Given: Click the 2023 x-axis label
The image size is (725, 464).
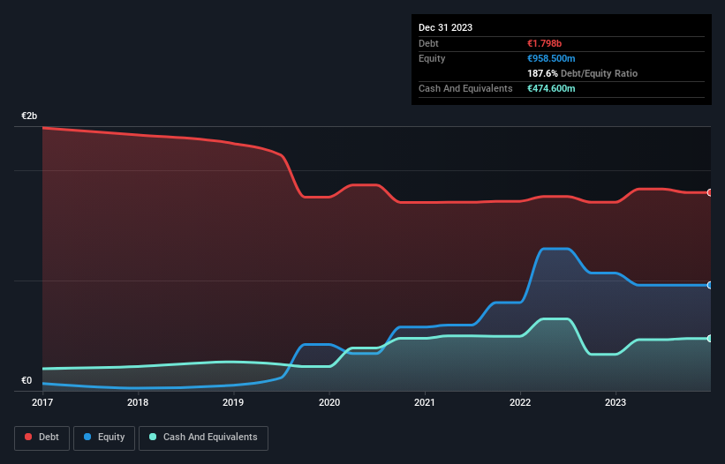Looking at the screenshot, I should [615, 402].
